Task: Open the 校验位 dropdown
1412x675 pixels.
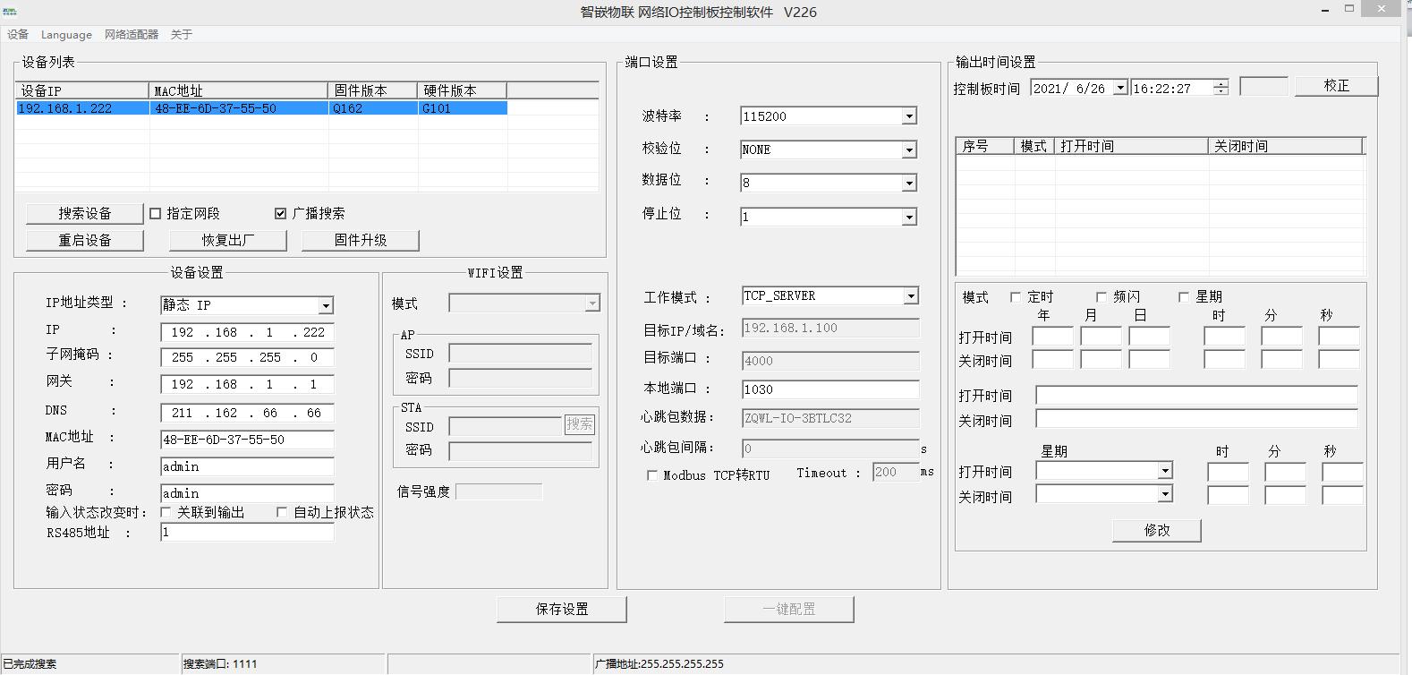Action: click(x=909, y=150)
